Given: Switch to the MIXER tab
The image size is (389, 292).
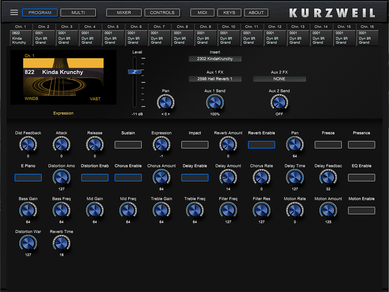Looking at the screenshot, I should tap(124, 12).
